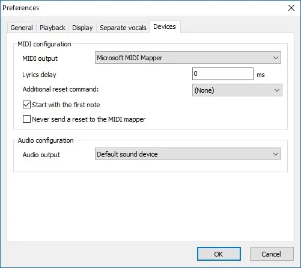This screenshot has height=268, width=301.
Task: Click the Lyrics delay input field
Action: pos(223,74)
